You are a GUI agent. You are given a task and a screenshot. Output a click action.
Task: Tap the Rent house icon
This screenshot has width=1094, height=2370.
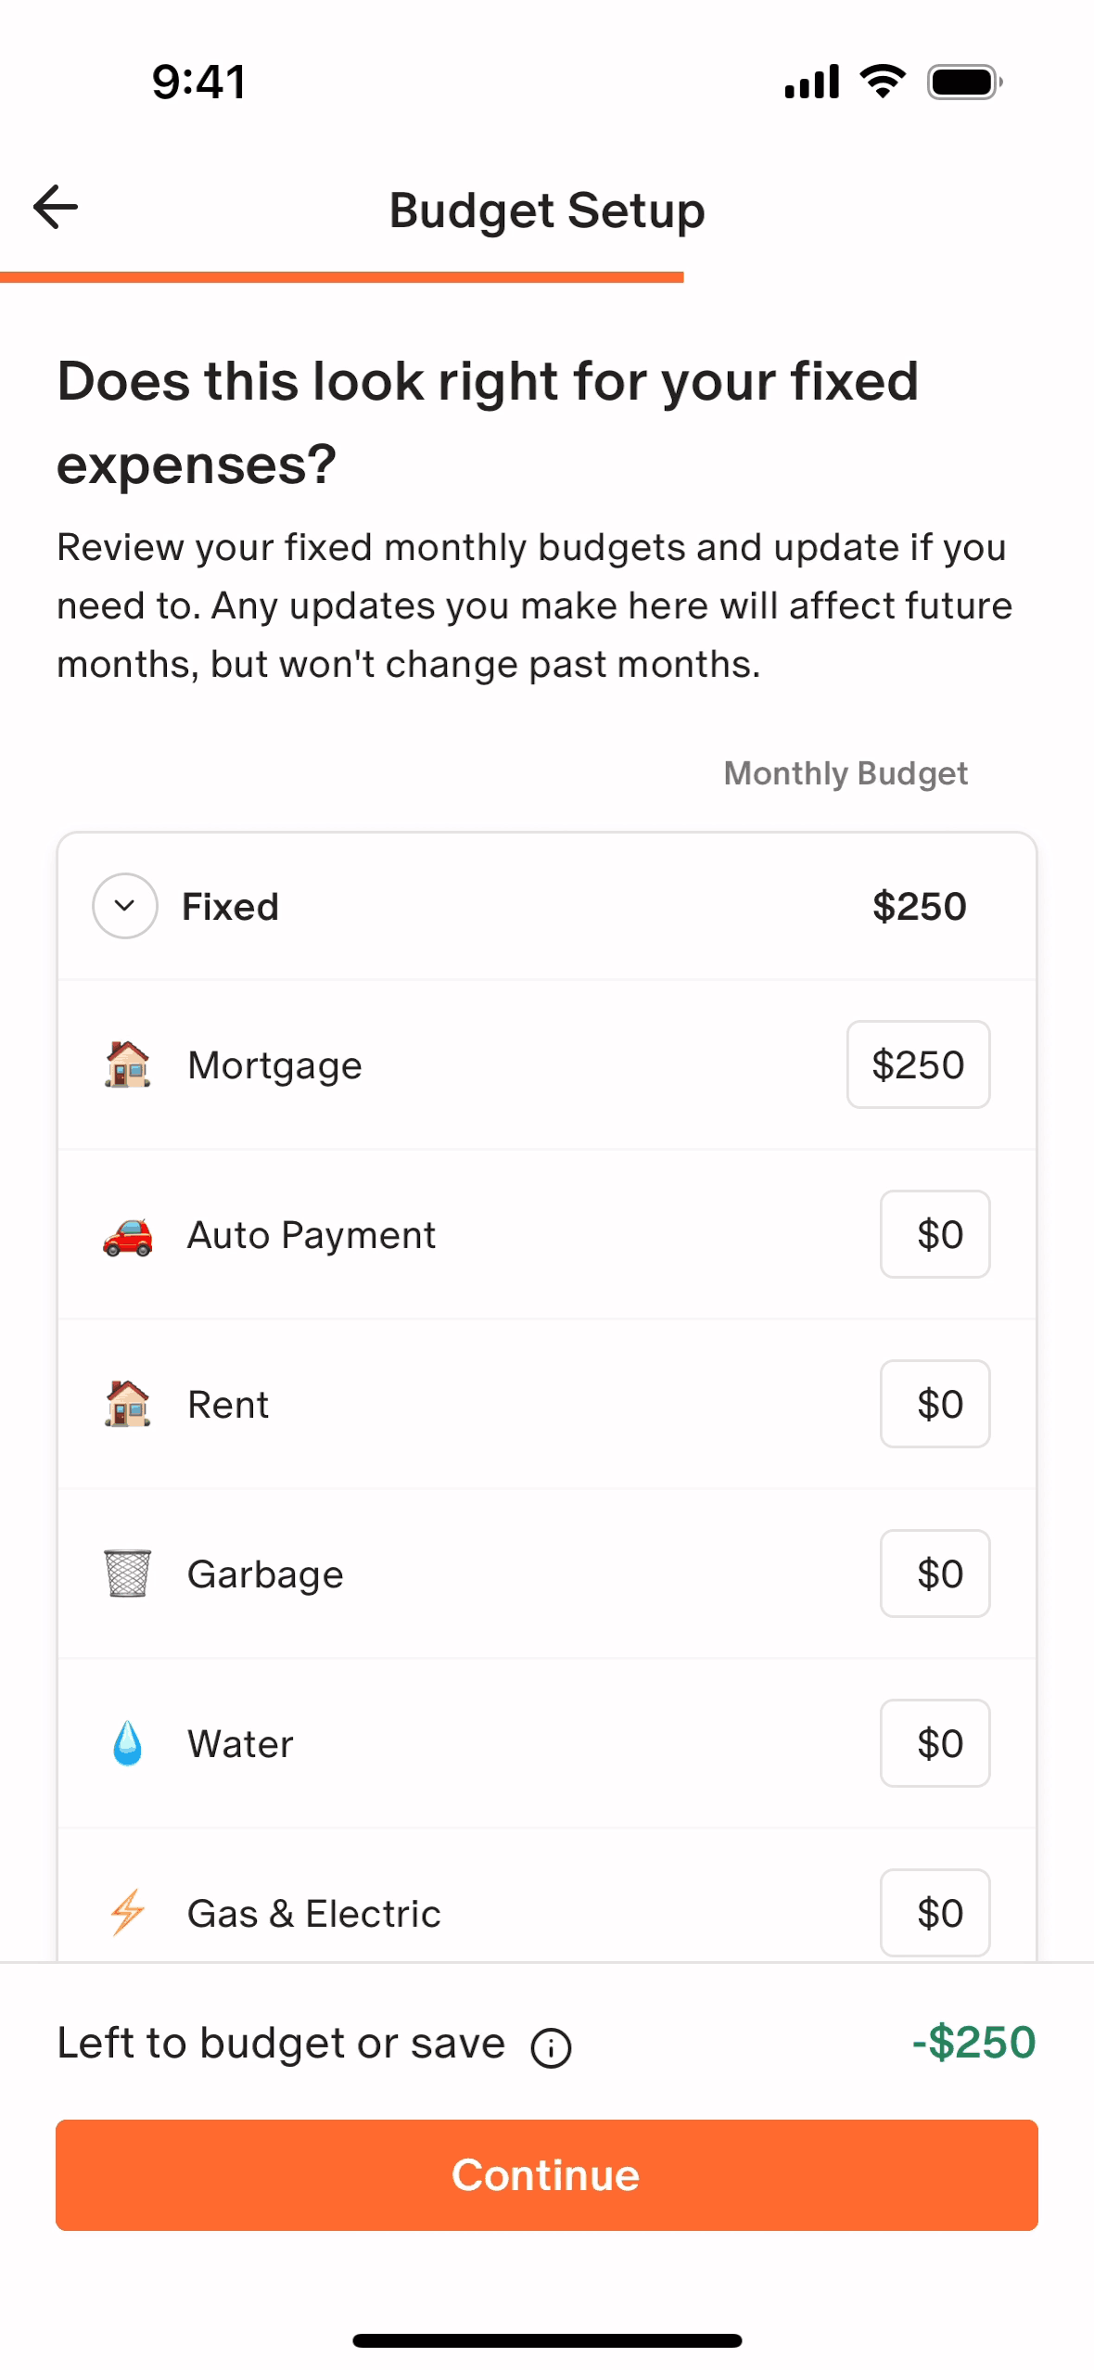tap(127, 1404)
